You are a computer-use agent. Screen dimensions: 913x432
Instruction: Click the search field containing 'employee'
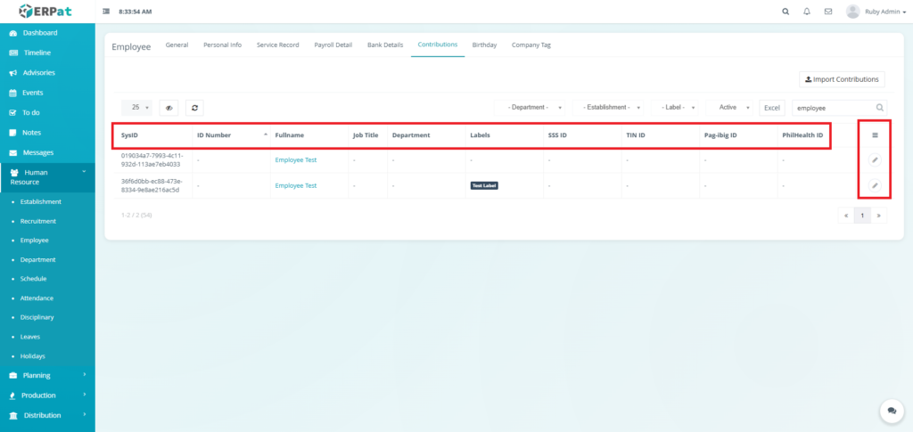[833, 107]
